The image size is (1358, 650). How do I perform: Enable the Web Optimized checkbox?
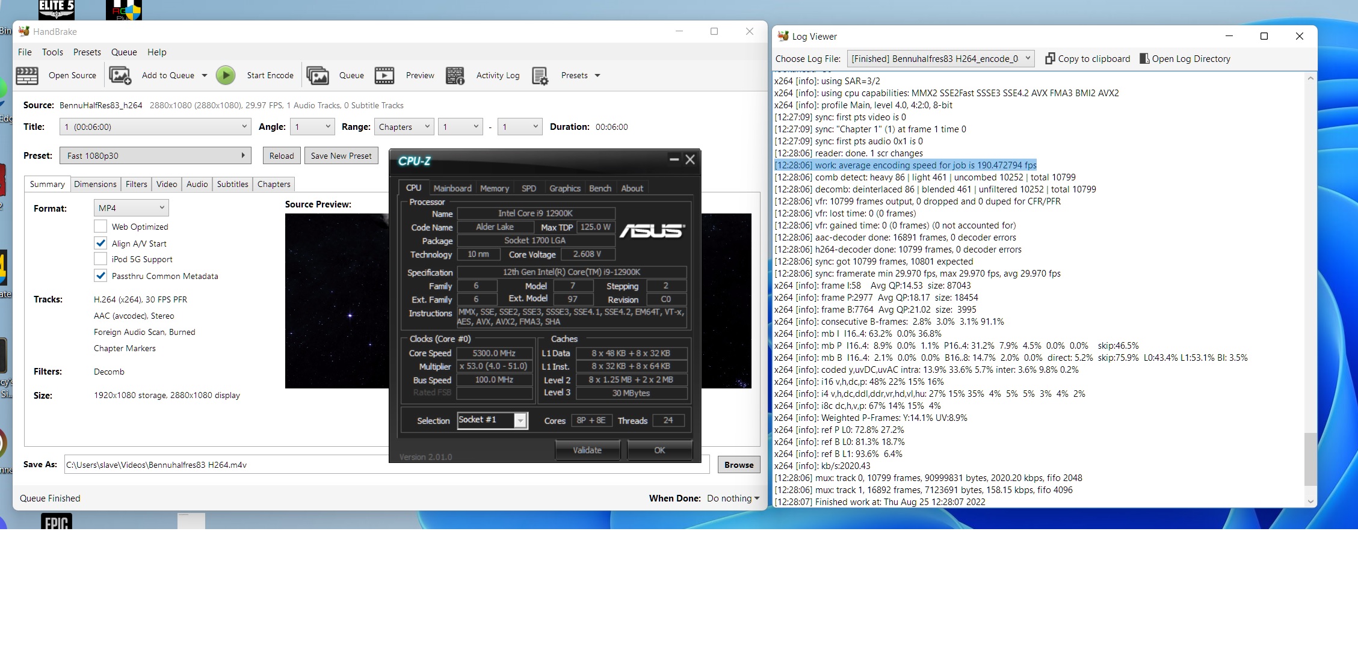[x=100, y=227]
